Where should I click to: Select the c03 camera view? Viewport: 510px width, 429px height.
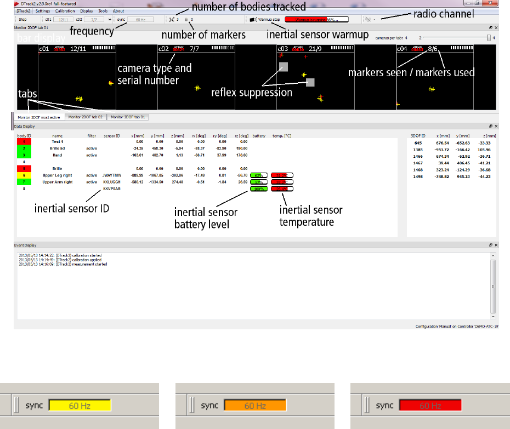click(x=315, y=77)
